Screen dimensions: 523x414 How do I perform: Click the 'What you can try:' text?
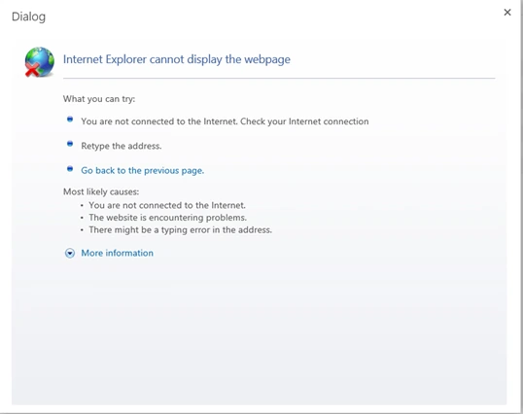(99, 99)
